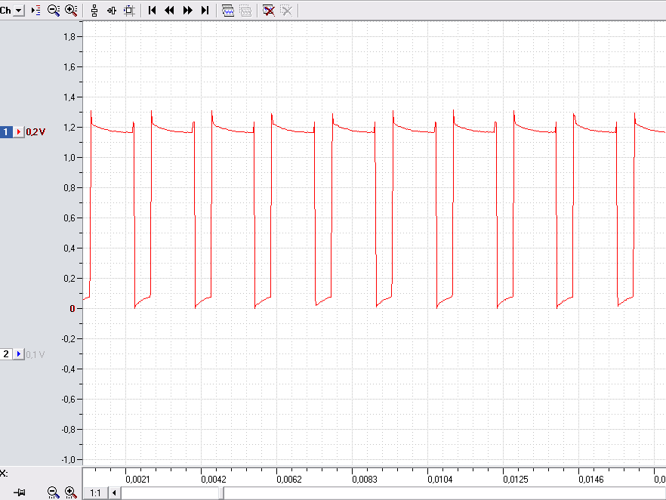Open the Ch dropdown arrow

[19, 11]
